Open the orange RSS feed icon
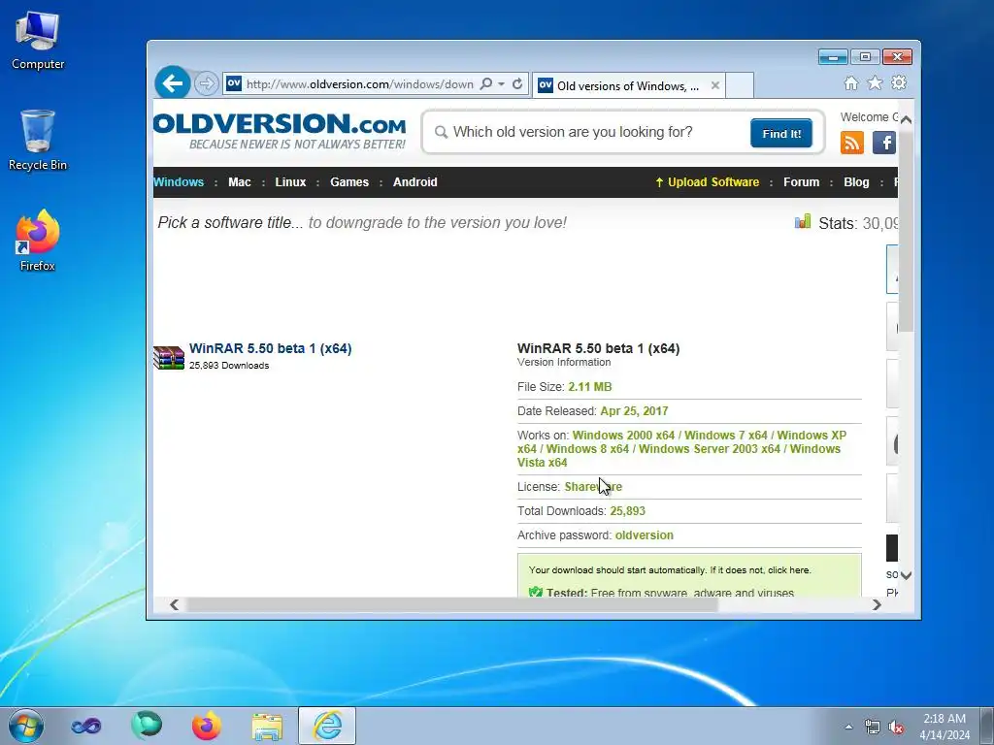This screenshot has width=994, height=745. coord(852,143)
